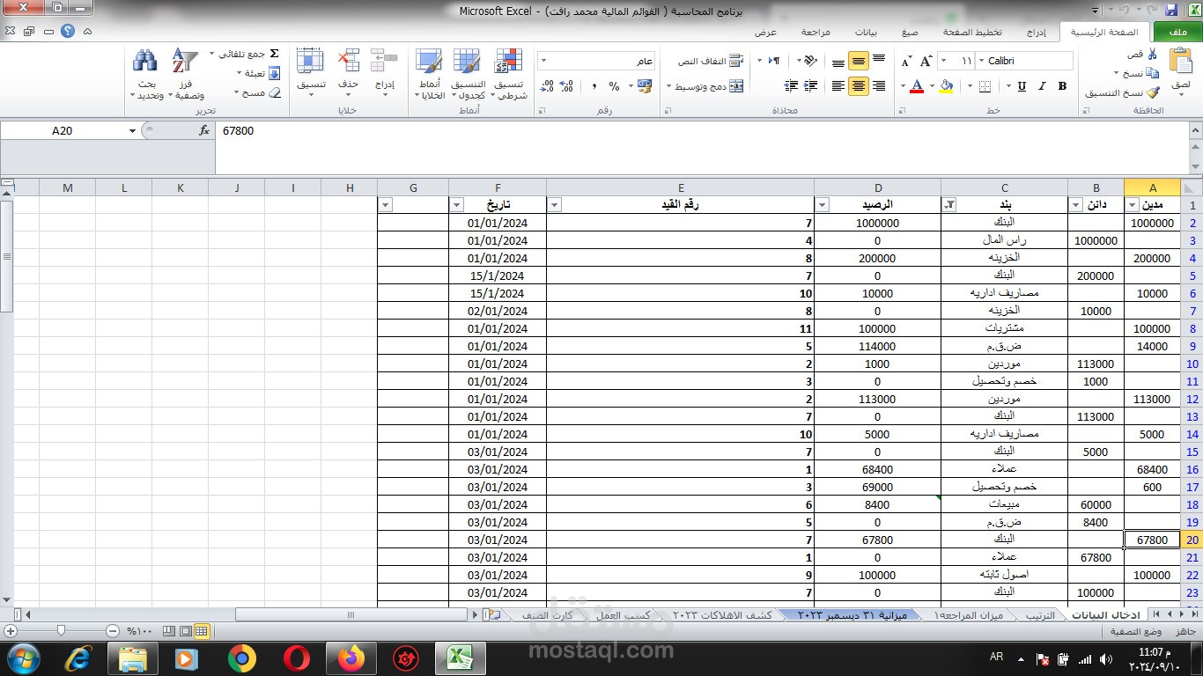Open the كشف الاهلاكات ٢٠٢٣ sheet tab

point(722,615)
